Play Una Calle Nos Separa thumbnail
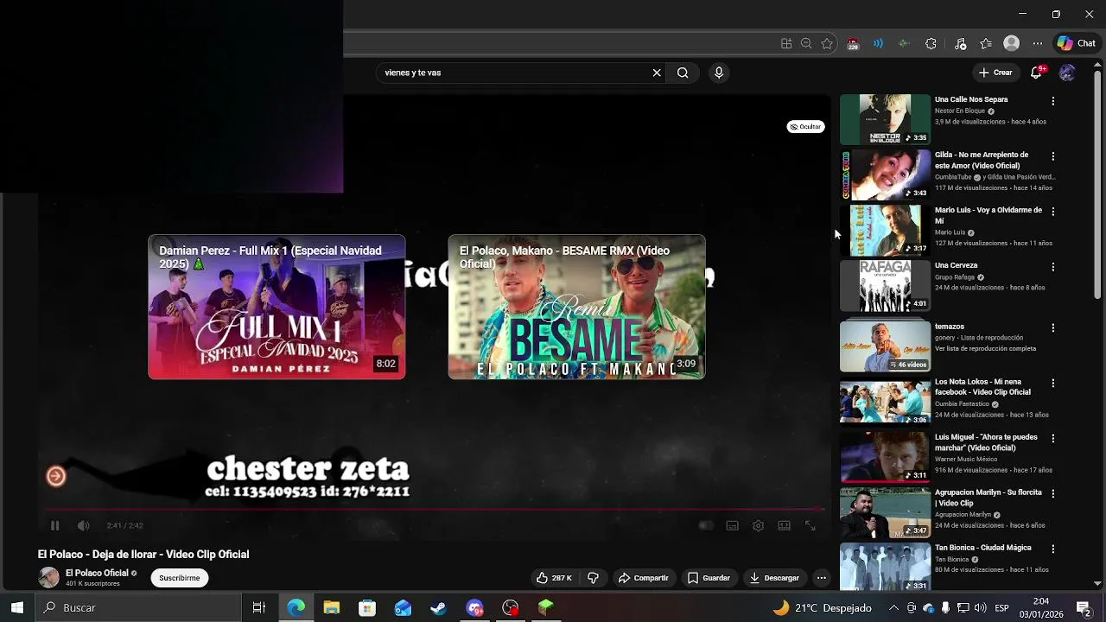The image size is (1106, 622). pos(886,119)
